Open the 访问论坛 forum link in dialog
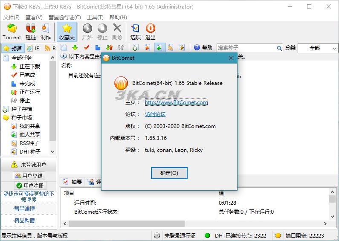The height and width of the screenshot is (241, 339). click(x=155, y=114)
